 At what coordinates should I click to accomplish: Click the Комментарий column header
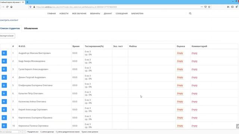tap(199, 46)
